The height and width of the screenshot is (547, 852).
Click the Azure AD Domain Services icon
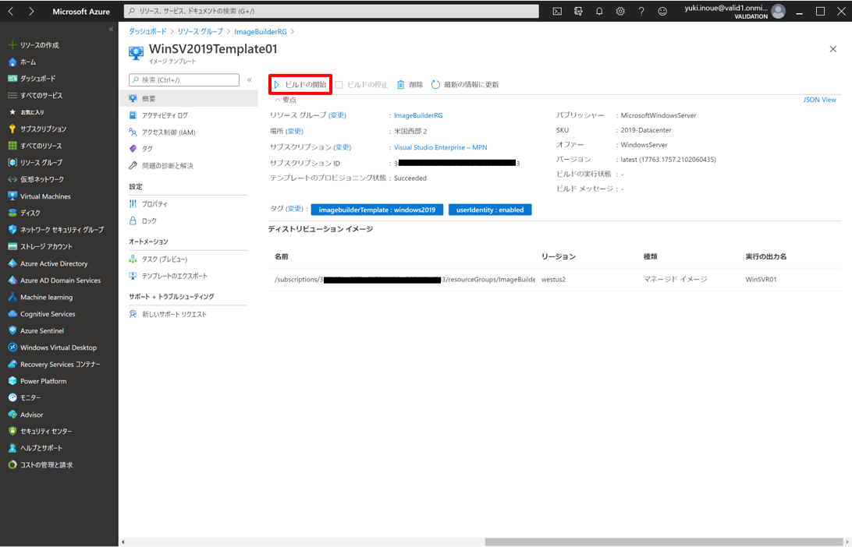[x=12, y=281]
